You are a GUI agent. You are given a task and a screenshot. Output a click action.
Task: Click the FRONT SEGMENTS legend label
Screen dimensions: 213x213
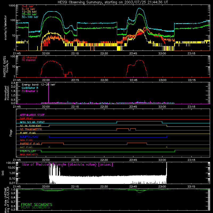[x=36, y=204]
